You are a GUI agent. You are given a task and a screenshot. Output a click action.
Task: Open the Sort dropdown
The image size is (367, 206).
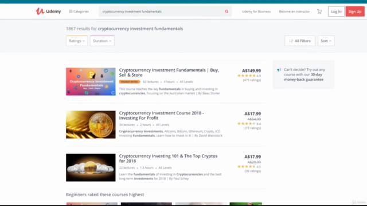coord(326,41)
